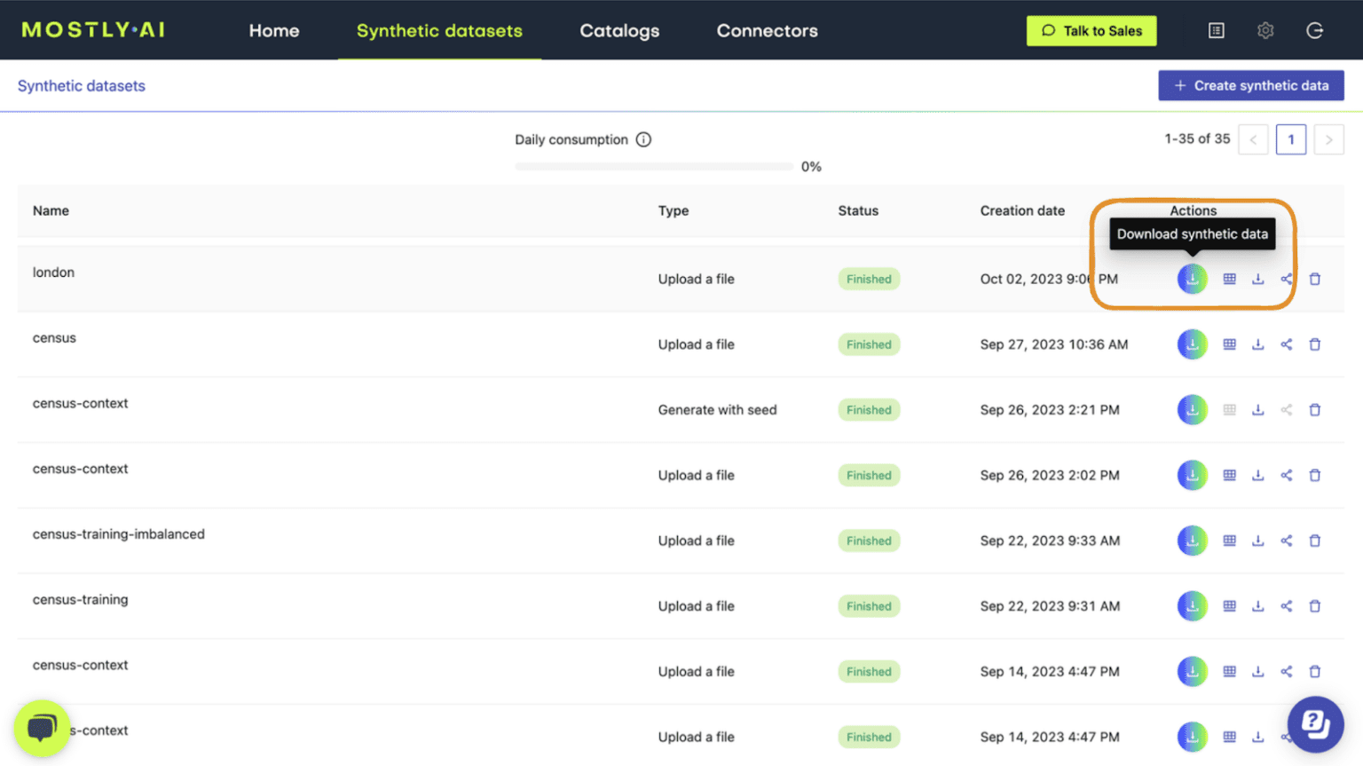The height and width of the screenshot is (766, 1363).
Task: Click share icon in the london row
Action: (x=1286, y=279)
